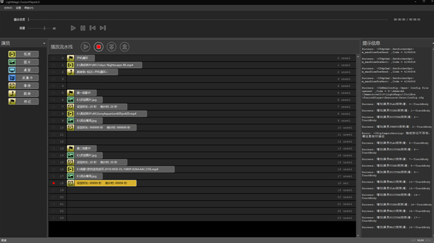Click the '18 sel' status text

tap(343, 183)
